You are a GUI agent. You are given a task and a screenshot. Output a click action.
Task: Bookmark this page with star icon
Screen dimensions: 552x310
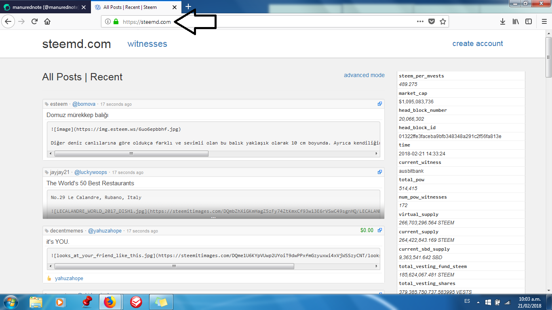(x=443, y=22)
